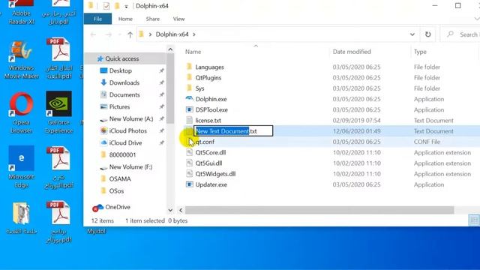Open Pictures in the navigation pane
The width and height of the screenshot is (480, 270).
pos(119,106)
